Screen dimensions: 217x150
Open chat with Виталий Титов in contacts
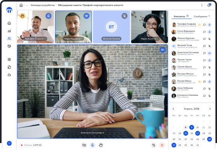(x=205, y=46)
